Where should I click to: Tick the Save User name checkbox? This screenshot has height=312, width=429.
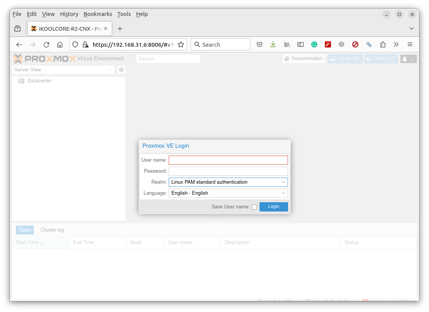coord(255,207)
